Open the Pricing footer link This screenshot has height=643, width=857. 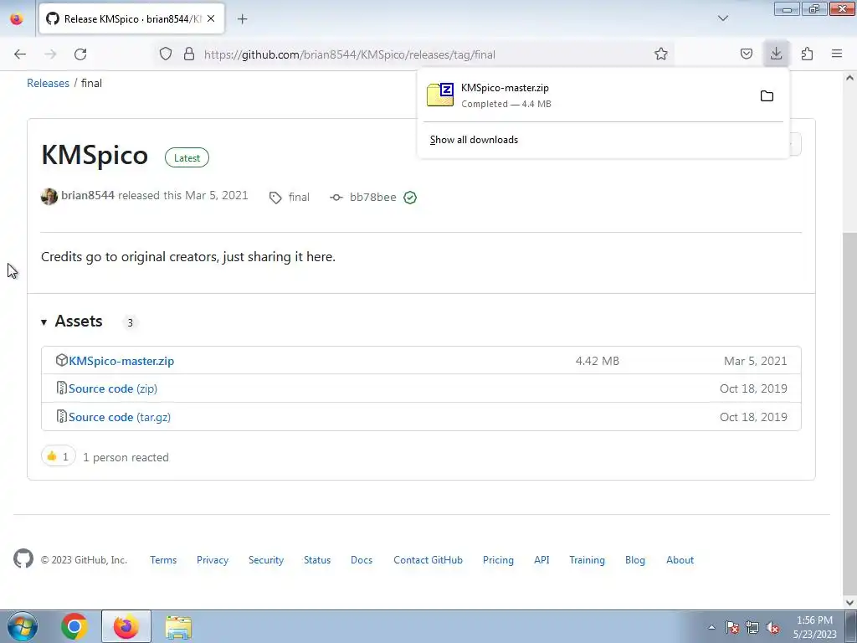pos(498,560)
